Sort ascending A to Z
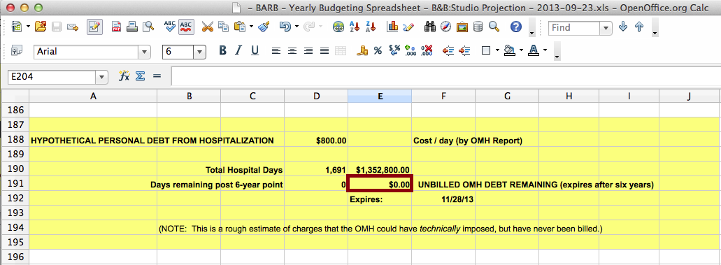 355,27
